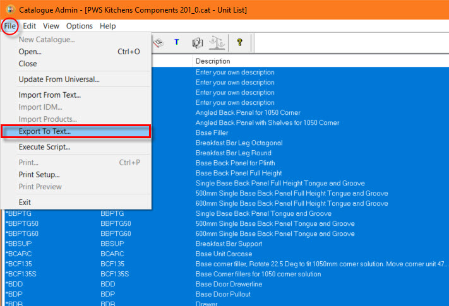Click 'Base Unit Carcase' description
449x306 pixels.
point(224,254)
